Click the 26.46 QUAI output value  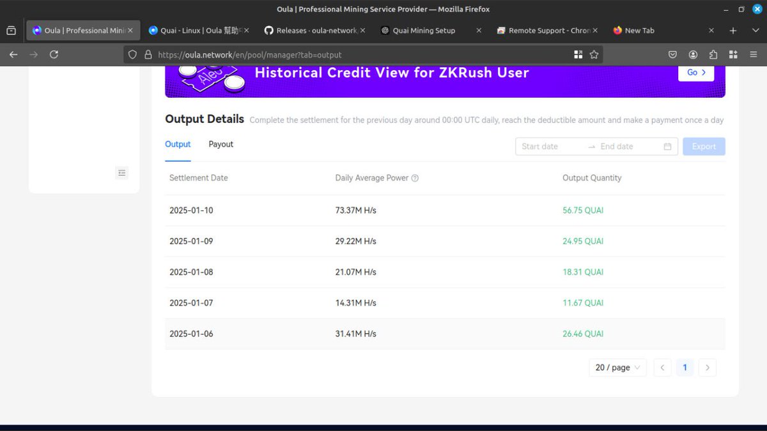tap(583, 334)
